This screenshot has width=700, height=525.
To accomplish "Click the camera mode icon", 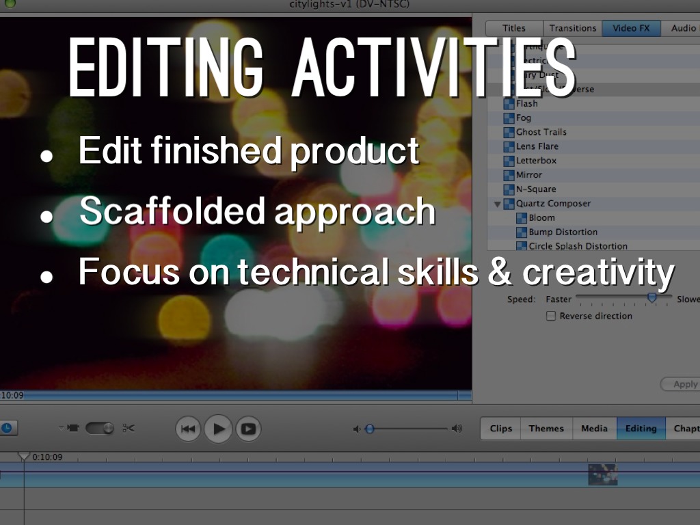I will point(73,428).
